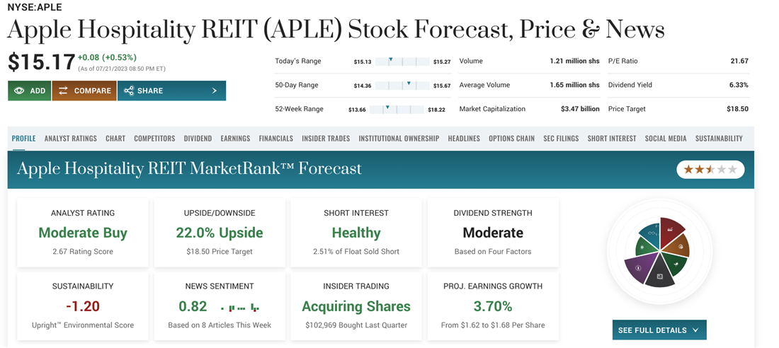Open the Short Interest tab
The height and width of the screenshot is (348, 779).
[x=612, y=139]
